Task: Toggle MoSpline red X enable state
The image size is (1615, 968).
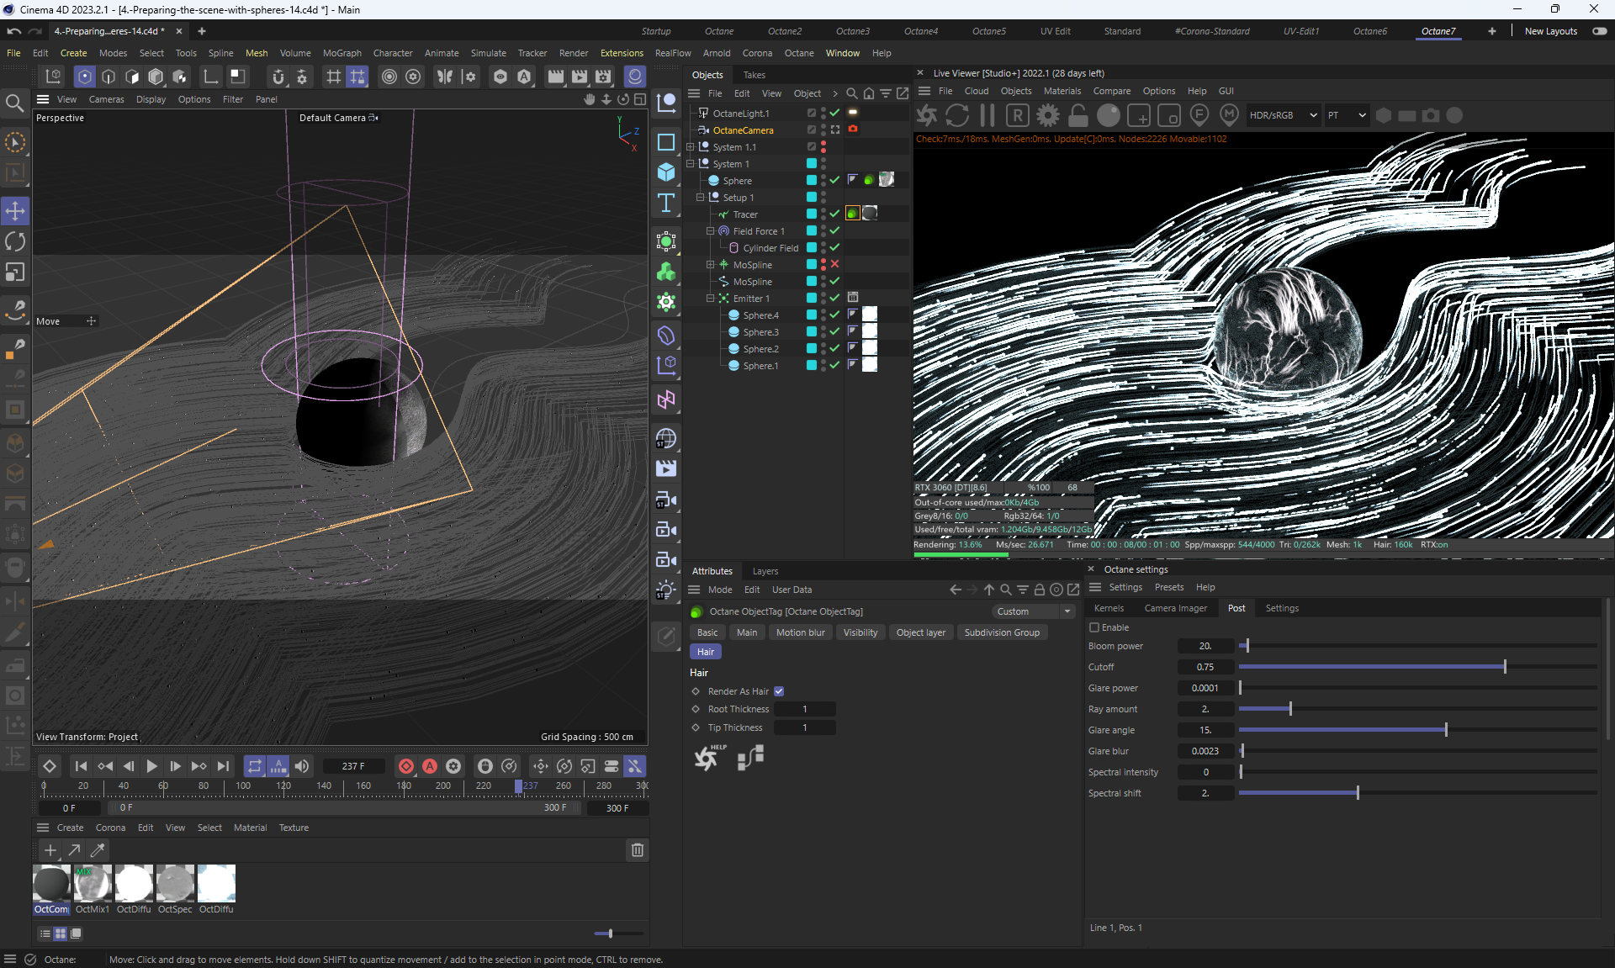Action: tap(834, 264)
